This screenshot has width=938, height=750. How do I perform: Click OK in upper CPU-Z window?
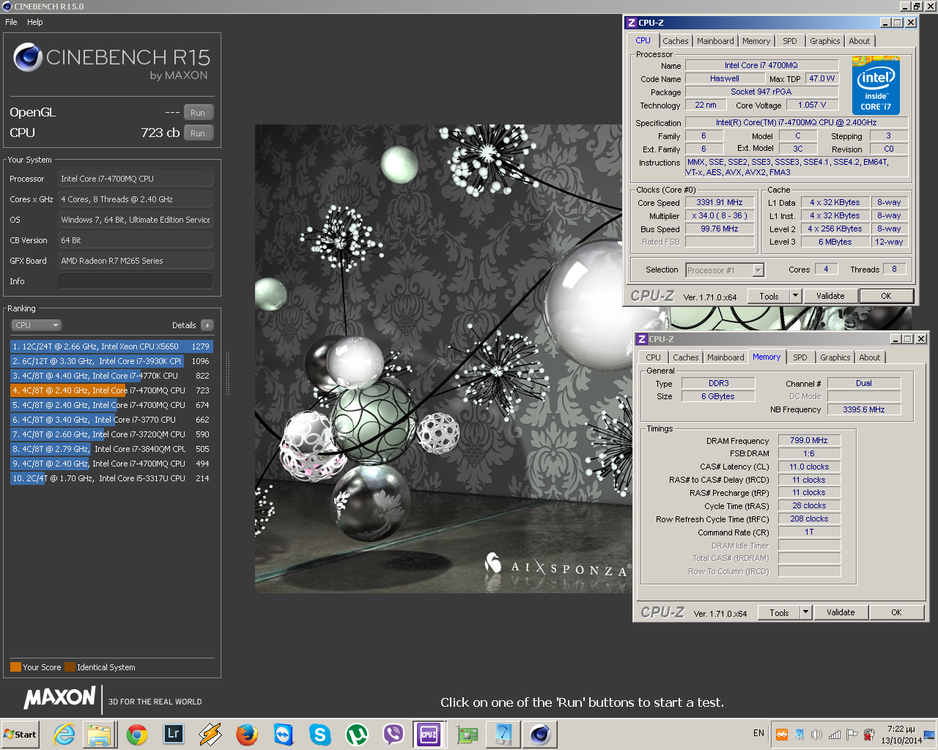pos(886,296)
